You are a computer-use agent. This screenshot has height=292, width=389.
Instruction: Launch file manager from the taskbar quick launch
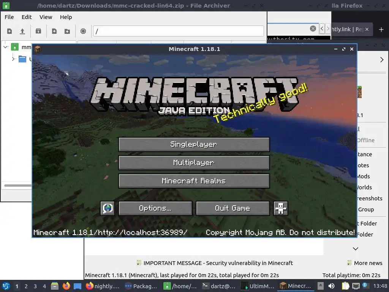click(x=55, y=286)
